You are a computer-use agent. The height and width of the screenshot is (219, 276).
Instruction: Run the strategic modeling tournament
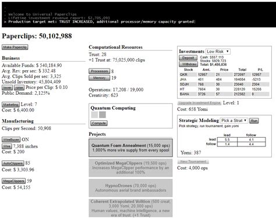254,121
